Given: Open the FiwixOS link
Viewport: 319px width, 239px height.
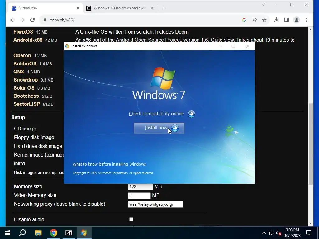Looking at the screenshot, I should [x=23, y=32].
